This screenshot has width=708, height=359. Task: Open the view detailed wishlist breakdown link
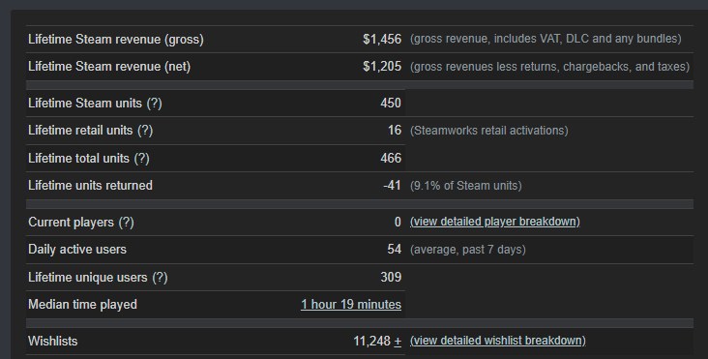497,341
